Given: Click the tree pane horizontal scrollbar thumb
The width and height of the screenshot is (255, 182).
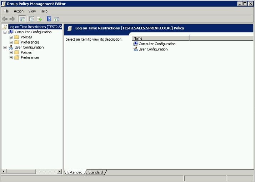Looking at the screenshot, I should pyautogui.click(x=21, y=171).
